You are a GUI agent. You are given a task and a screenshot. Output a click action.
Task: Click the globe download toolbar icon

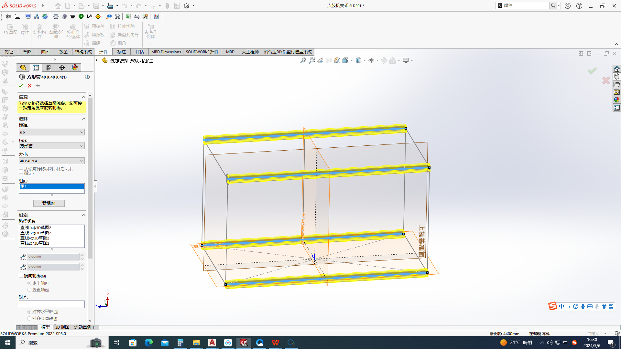[x=45, y=16]
